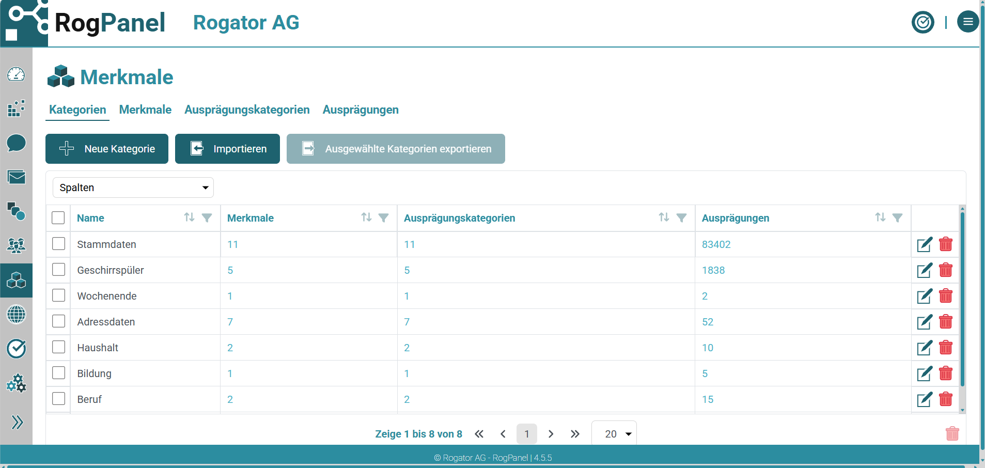Switch to the Ausprägungskategorien tab
This screenshot has height=468, width=985.
point(247,110)
